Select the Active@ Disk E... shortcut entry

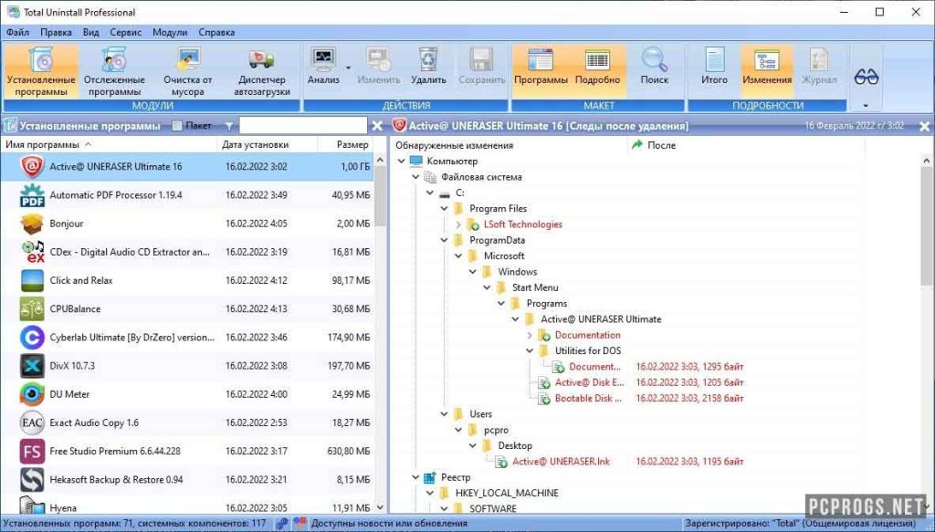point(589,382)
